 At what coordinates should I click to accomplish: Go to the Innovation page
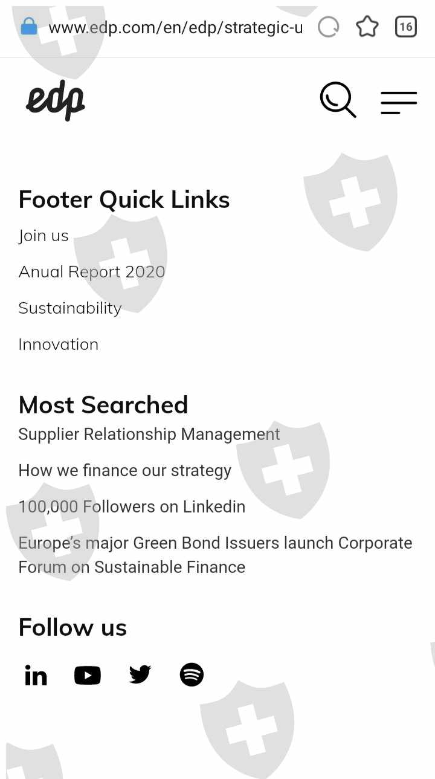point(59,344)
